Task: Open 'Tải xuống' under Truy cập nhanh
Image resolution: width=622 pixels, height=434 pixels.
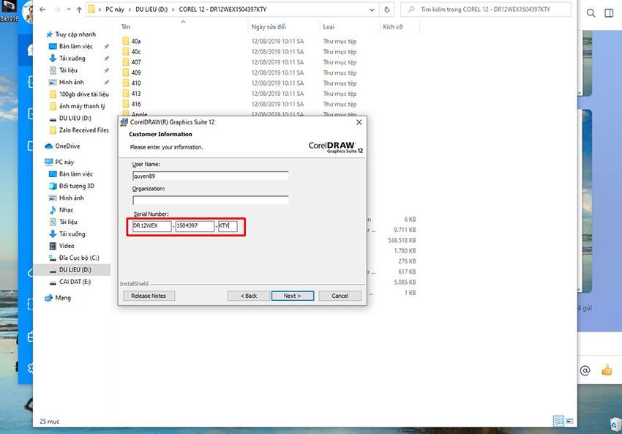Action: point(72,59)
